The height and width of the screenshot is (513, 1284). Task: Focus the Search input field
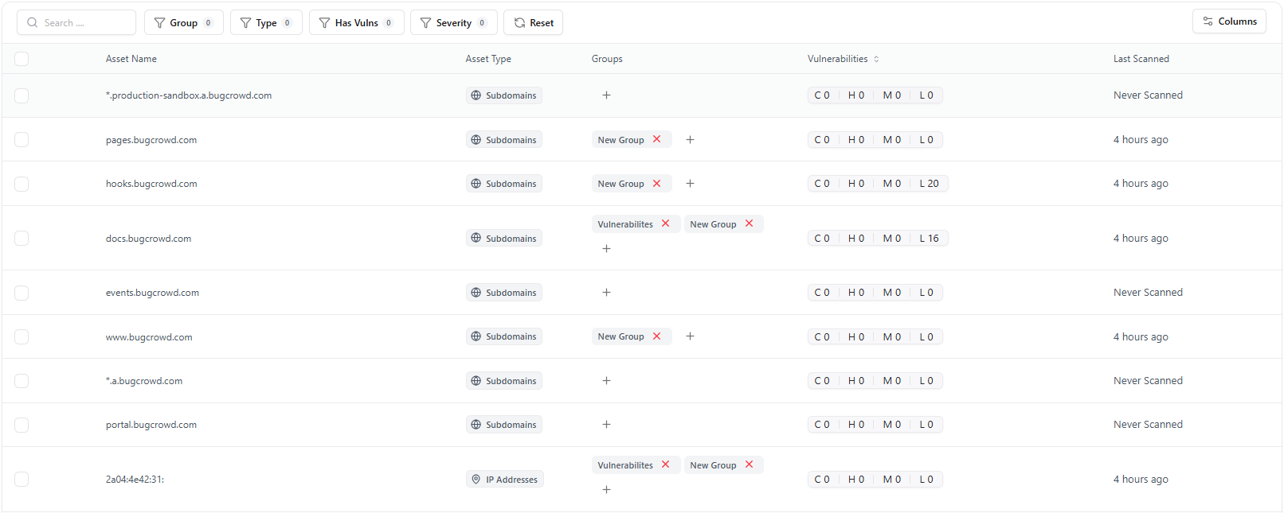tap(76, 23)
